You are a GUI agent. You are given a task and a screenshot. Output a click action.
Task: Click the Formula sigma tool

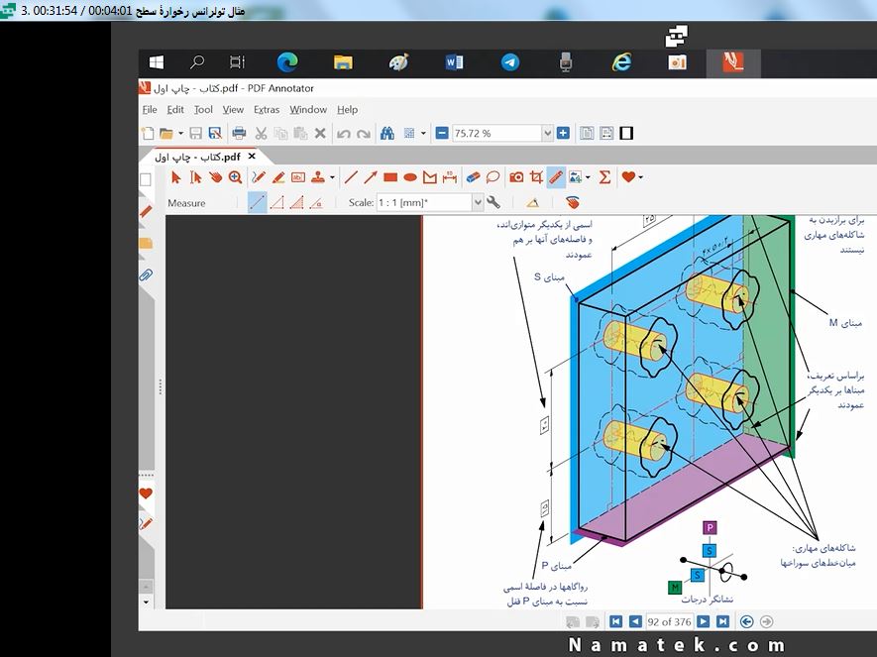coord(604,177)
